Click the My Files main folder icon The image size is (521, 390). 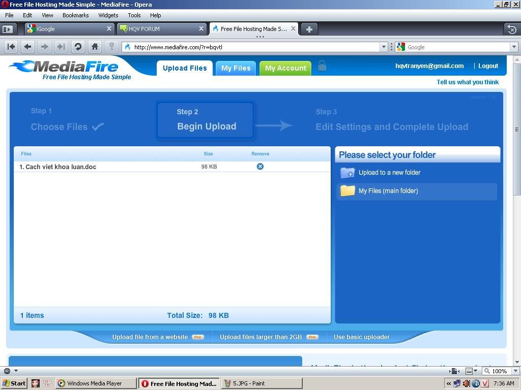click(x=348, y=191)
